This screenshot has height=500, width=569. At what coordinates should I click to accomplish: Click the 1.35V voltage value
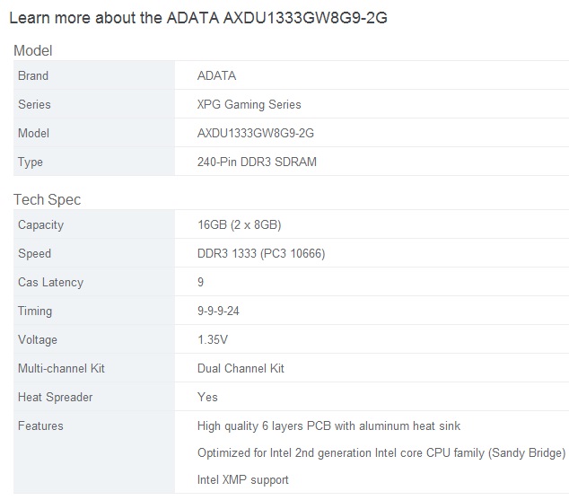(212, 340)
